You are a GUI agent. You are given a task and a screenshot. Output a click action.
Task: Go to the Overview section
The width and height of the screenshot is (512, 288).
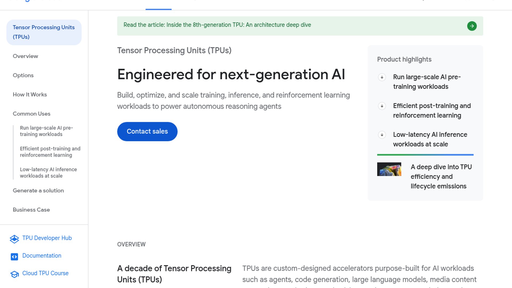tap(25, 56)
